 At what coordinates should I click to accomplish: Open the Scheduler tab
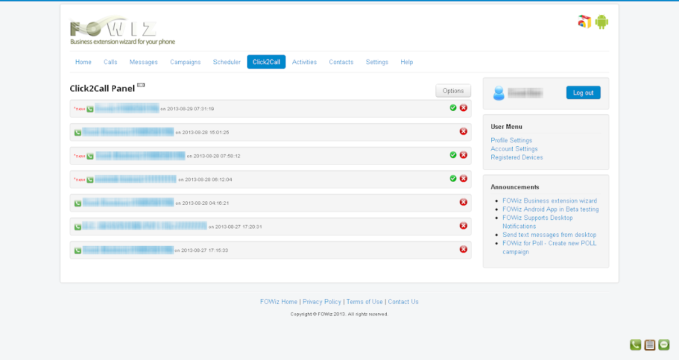(227, 62)
